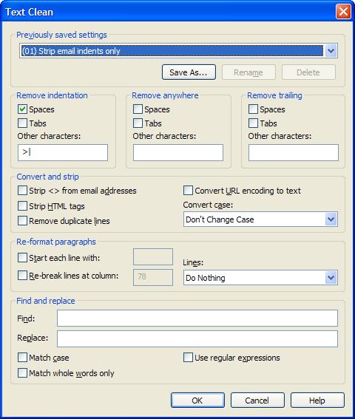The width and height of the screenshot is (355, 419).
Task: Click into the Replace text field
Action: tap(197, 339)
